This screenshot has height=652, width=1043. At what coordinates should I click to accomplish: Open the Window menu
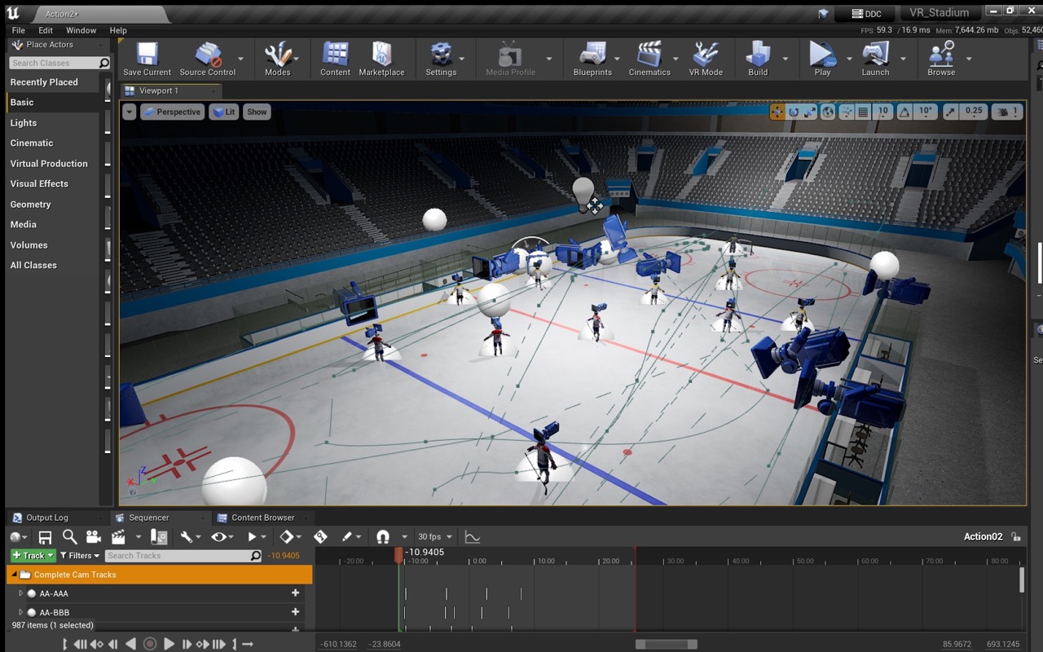81,30
